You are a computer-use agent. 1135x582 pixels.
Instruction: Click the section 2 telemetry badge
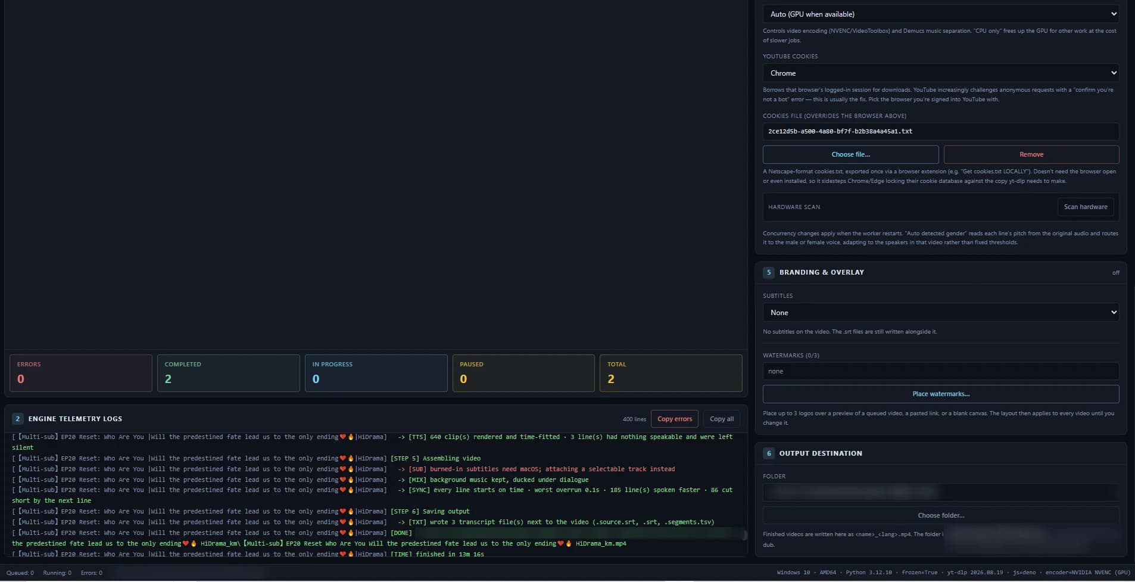(x=18, y=419)
